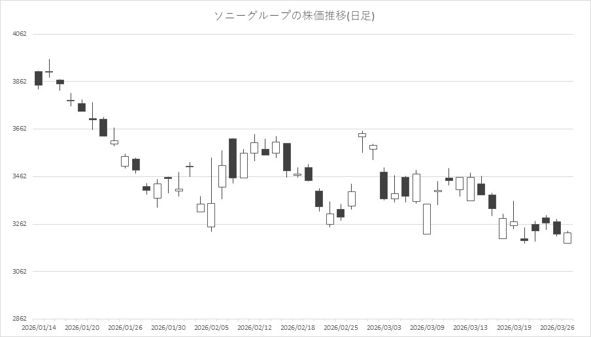The height and width of the screenshot is (337, 591).
Task: Select the 3662 y-axis value
Action: tap(20, 129)
